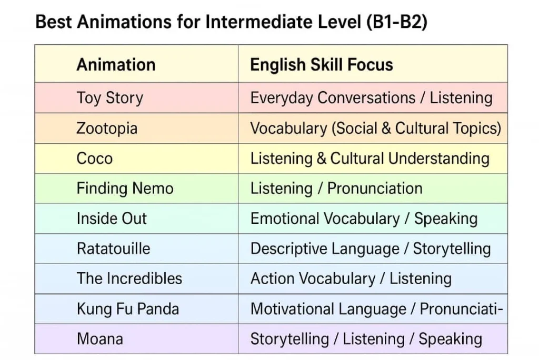
Task: Select the Kung Fu Panda cell
Action: [136, 309]
